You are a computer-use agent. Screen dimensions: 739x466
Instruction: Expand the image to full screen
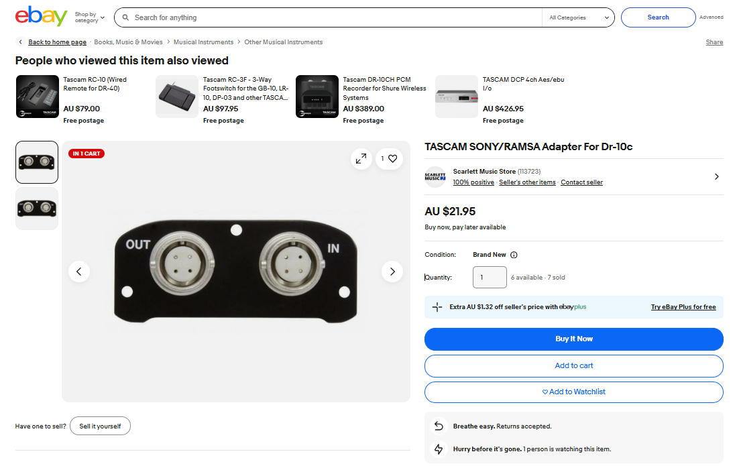(361, 159)
